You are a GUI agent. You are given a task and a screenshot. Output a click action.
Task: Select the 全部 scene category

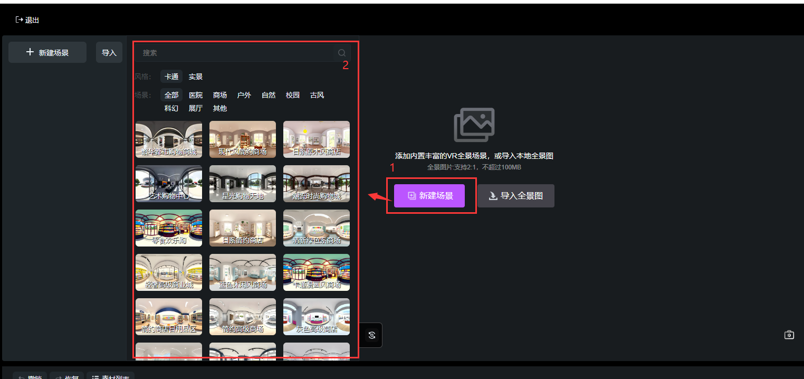pyautogui.click(x=171, y=95)
